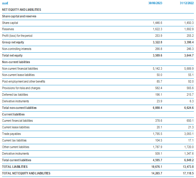This screenshot has height=178, width=196.
Task: Select Post-employment and other benefits label
Action: tap(24, 81)
